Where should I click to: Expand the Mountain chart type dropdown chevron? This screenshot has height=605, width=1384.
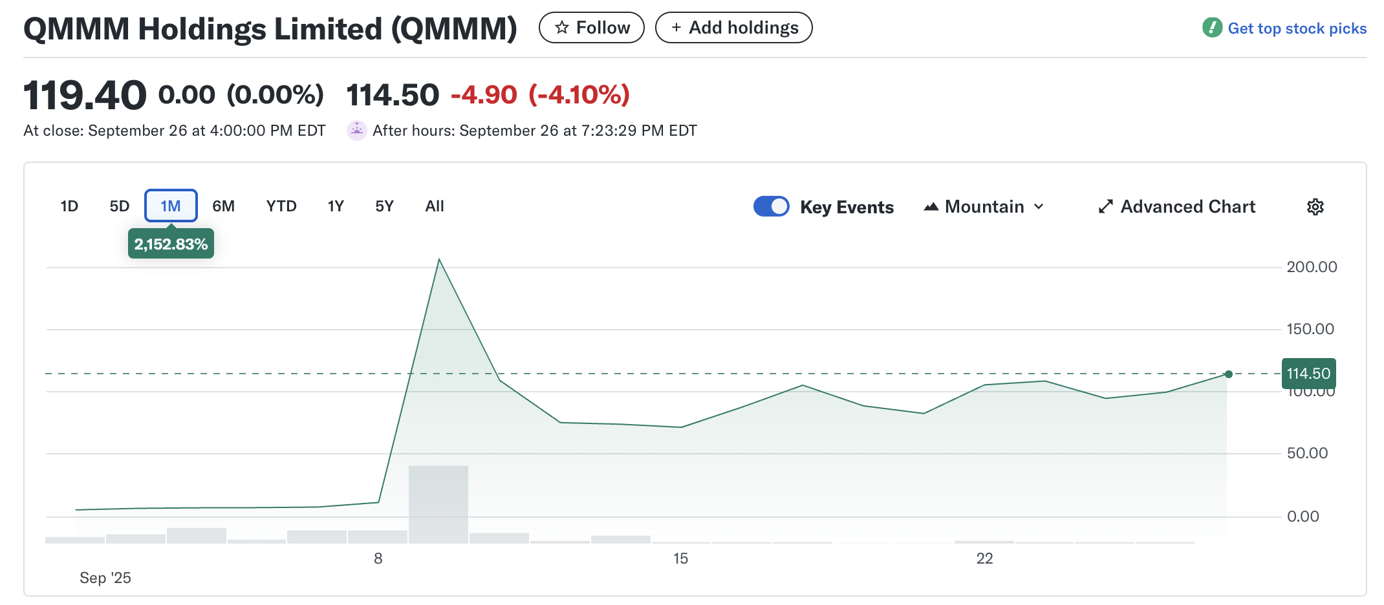1039,207
